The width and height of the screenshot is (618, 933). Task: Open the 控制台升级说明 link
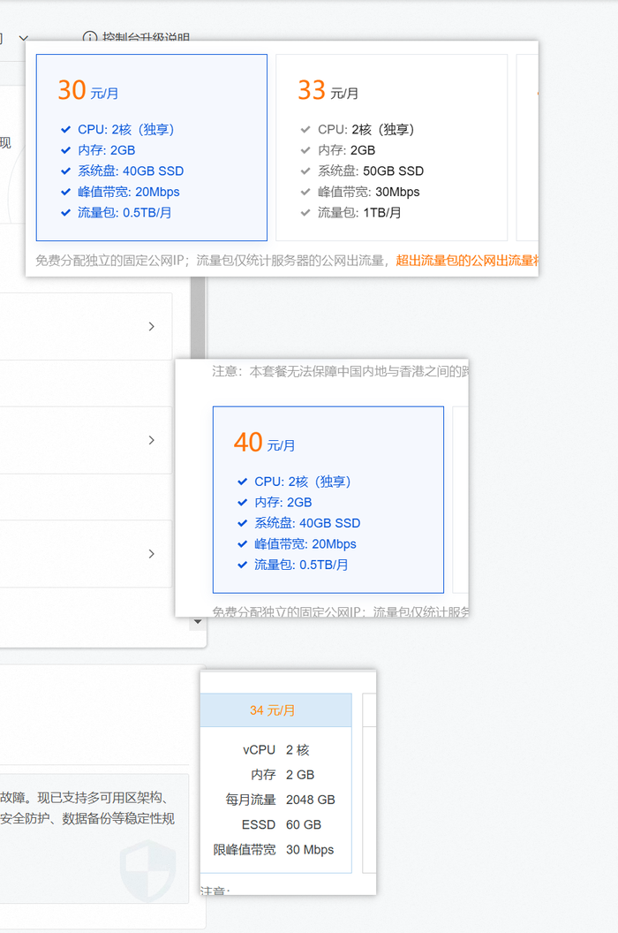click(146, 38)
